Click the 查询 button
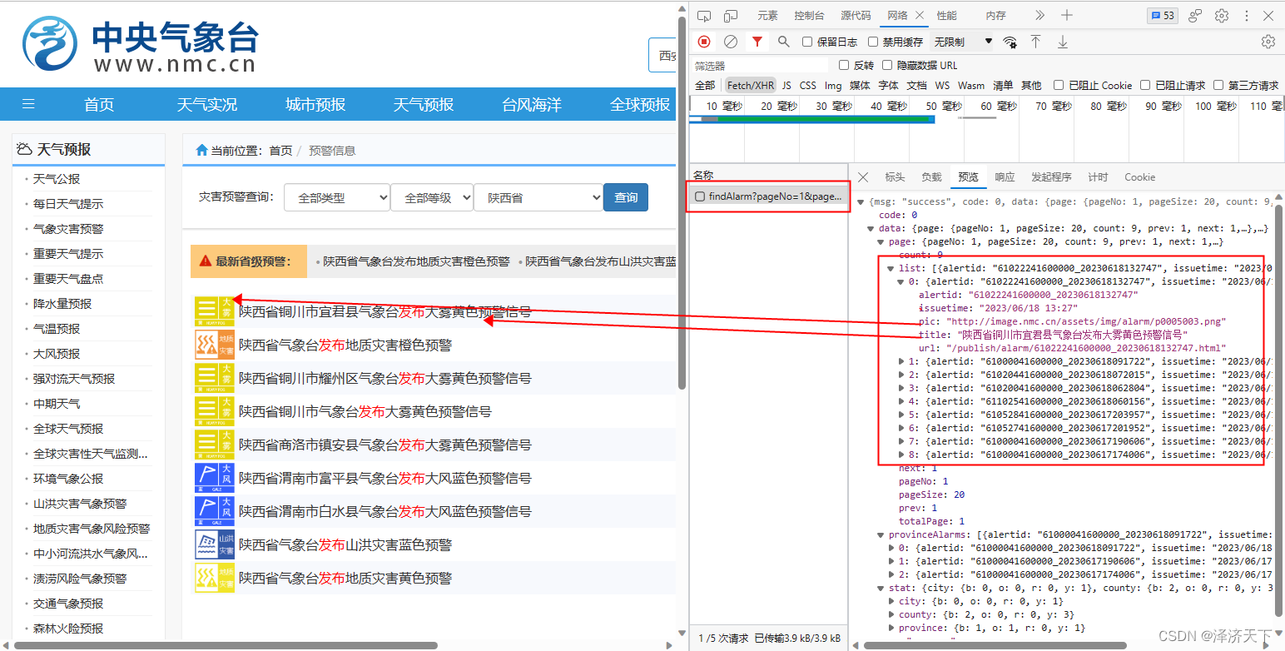 (x=626, y=197)
